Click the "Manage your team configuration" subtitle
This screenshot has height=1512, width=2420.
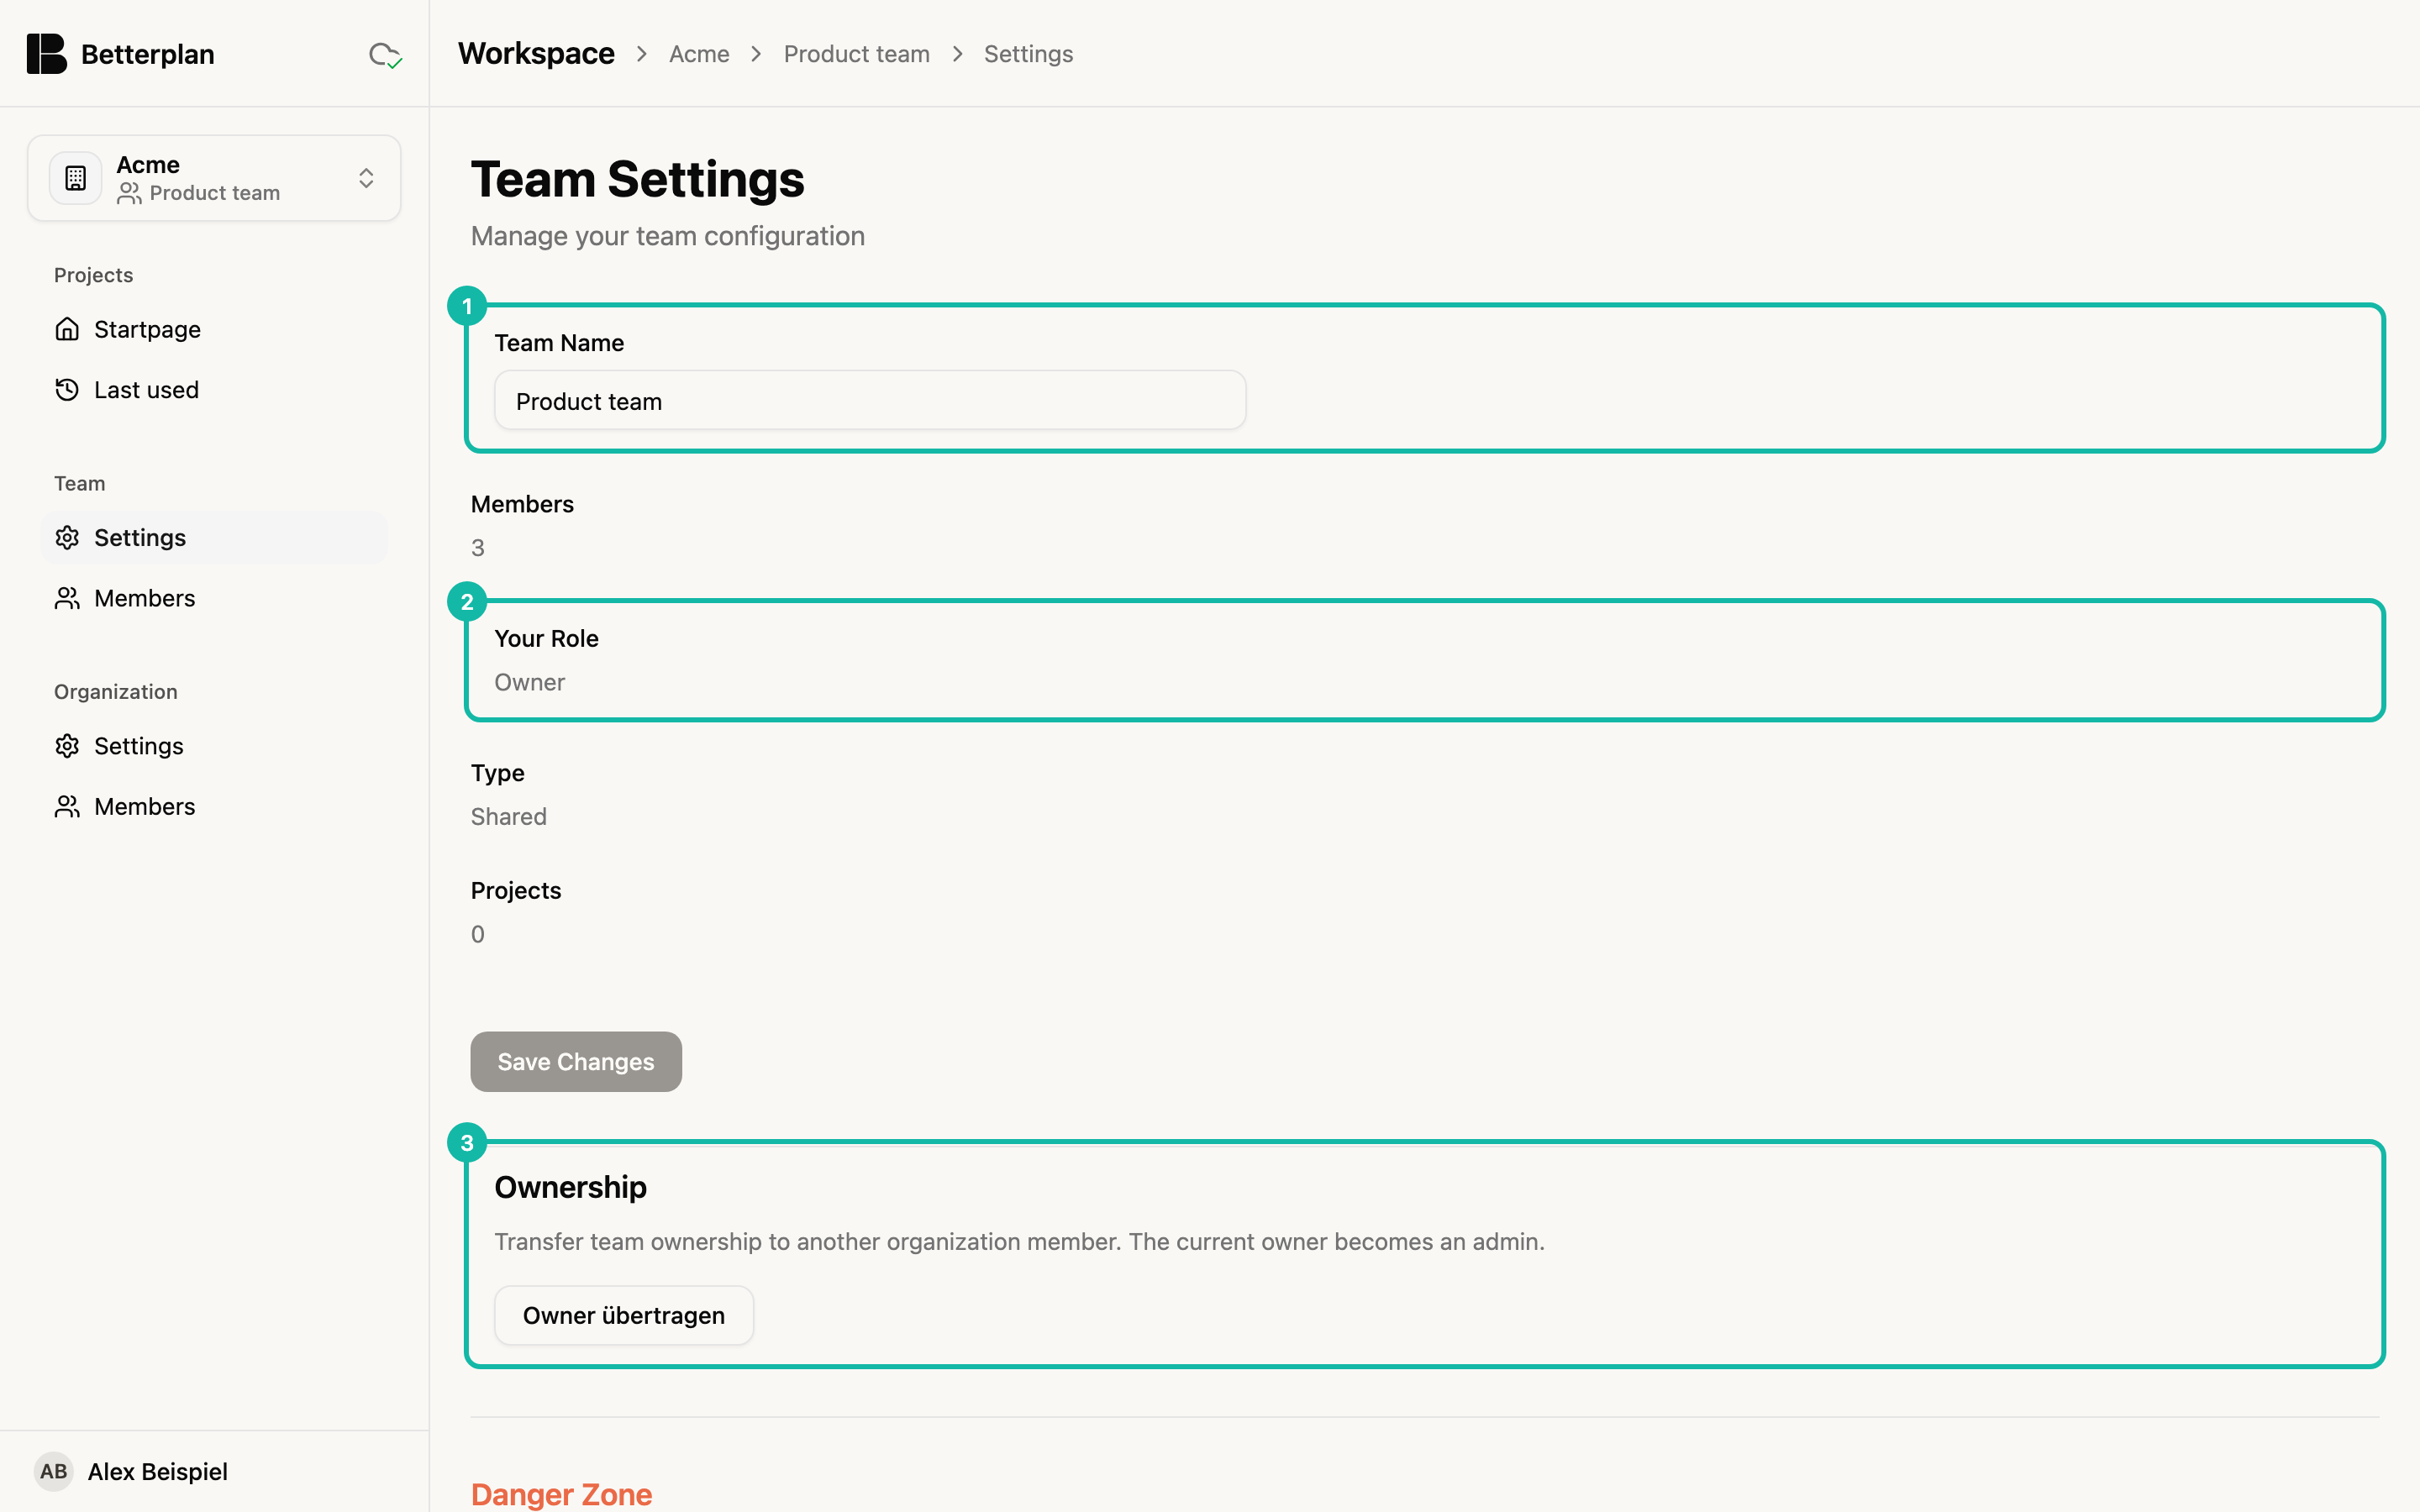(x=668, y=236)
